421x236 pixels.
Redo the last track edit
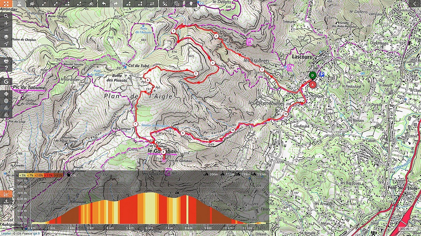click(x=115, y=4)
